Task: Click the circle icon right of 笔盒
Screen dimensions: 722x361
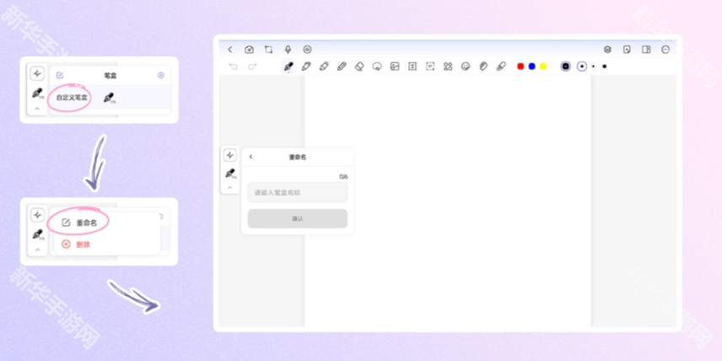Action: (161, 75)
